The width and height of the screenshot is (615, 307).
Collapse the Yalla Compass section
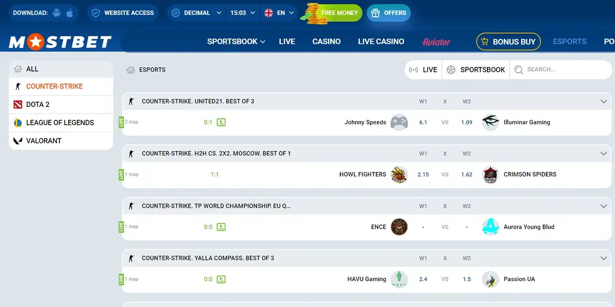[603, 258]
